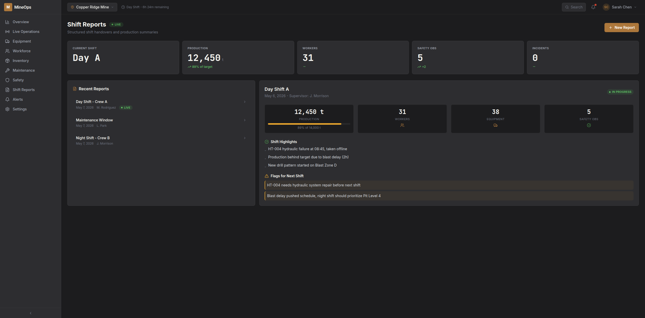645x318 pixels.
Task: Select HT-004 hydraulic failure highlight
Action: 307,149
